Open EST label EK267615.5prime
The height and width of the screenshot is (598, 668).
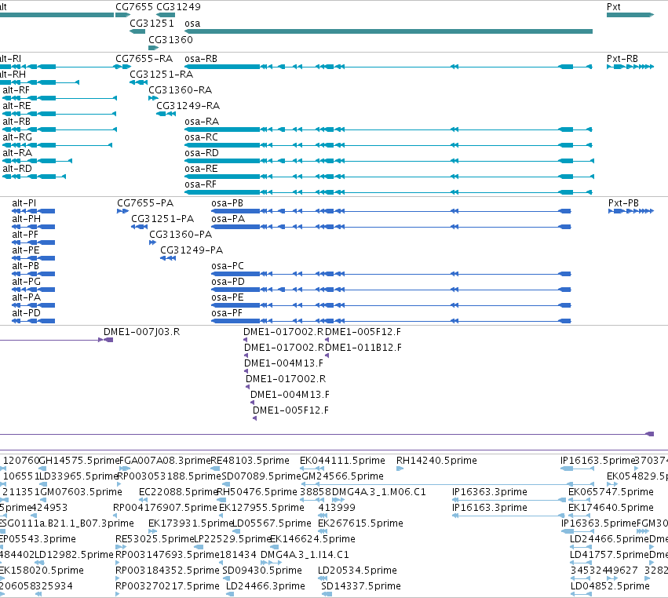point(360,523)
